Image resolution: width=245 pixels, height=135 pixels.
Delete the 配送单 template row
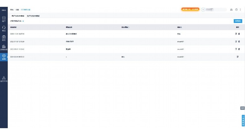click(x=239, y=49)
